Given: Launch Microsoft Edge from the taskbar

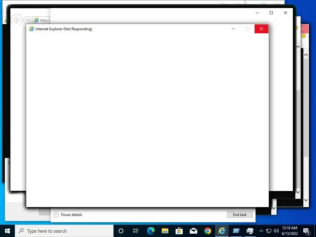Looking at the screenshot, I should pyautogui.click(x=151, y=231).
